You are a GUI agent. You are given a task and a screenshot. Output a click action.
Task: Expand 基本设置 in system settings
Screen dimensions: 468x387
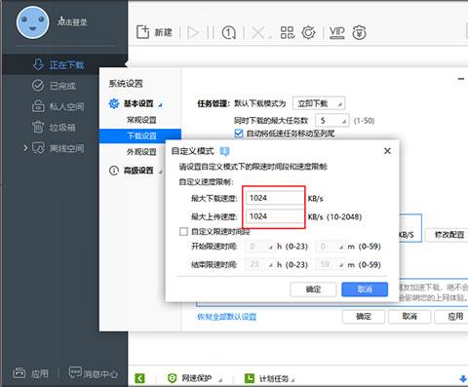136,103
